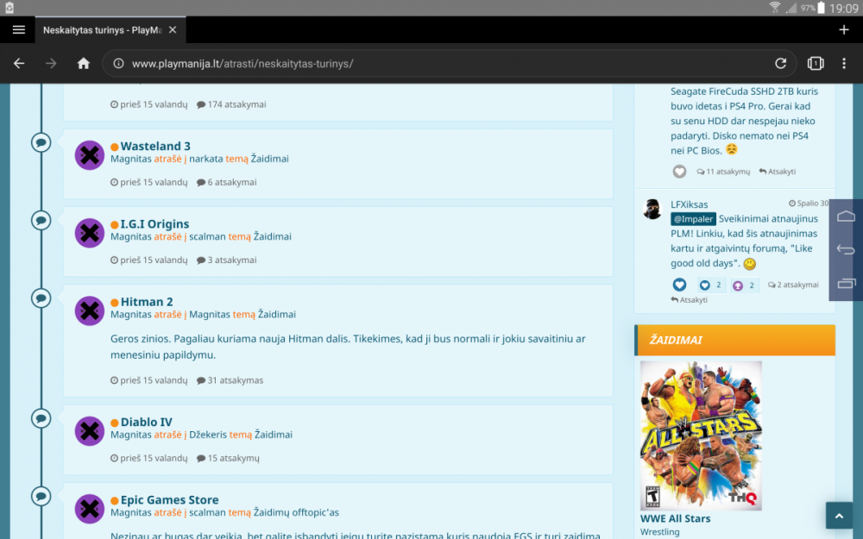Click the speech bubble marker beside Hitman 2

tap(41, 298)
